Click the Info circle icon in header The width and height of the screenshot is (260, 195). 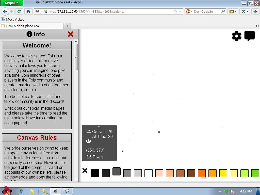29,34
